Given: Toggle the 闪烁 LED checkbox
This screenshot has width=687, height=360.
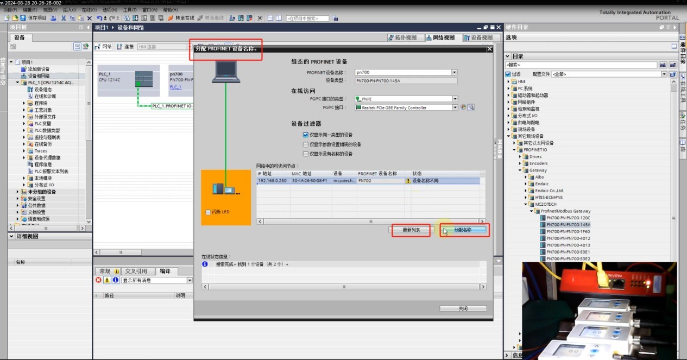Looking at the screenshot, I should [x=208, y=212].
